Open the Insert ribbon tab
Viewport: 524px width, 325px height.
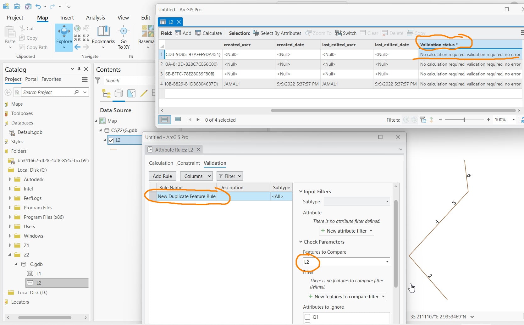[67, 18]
